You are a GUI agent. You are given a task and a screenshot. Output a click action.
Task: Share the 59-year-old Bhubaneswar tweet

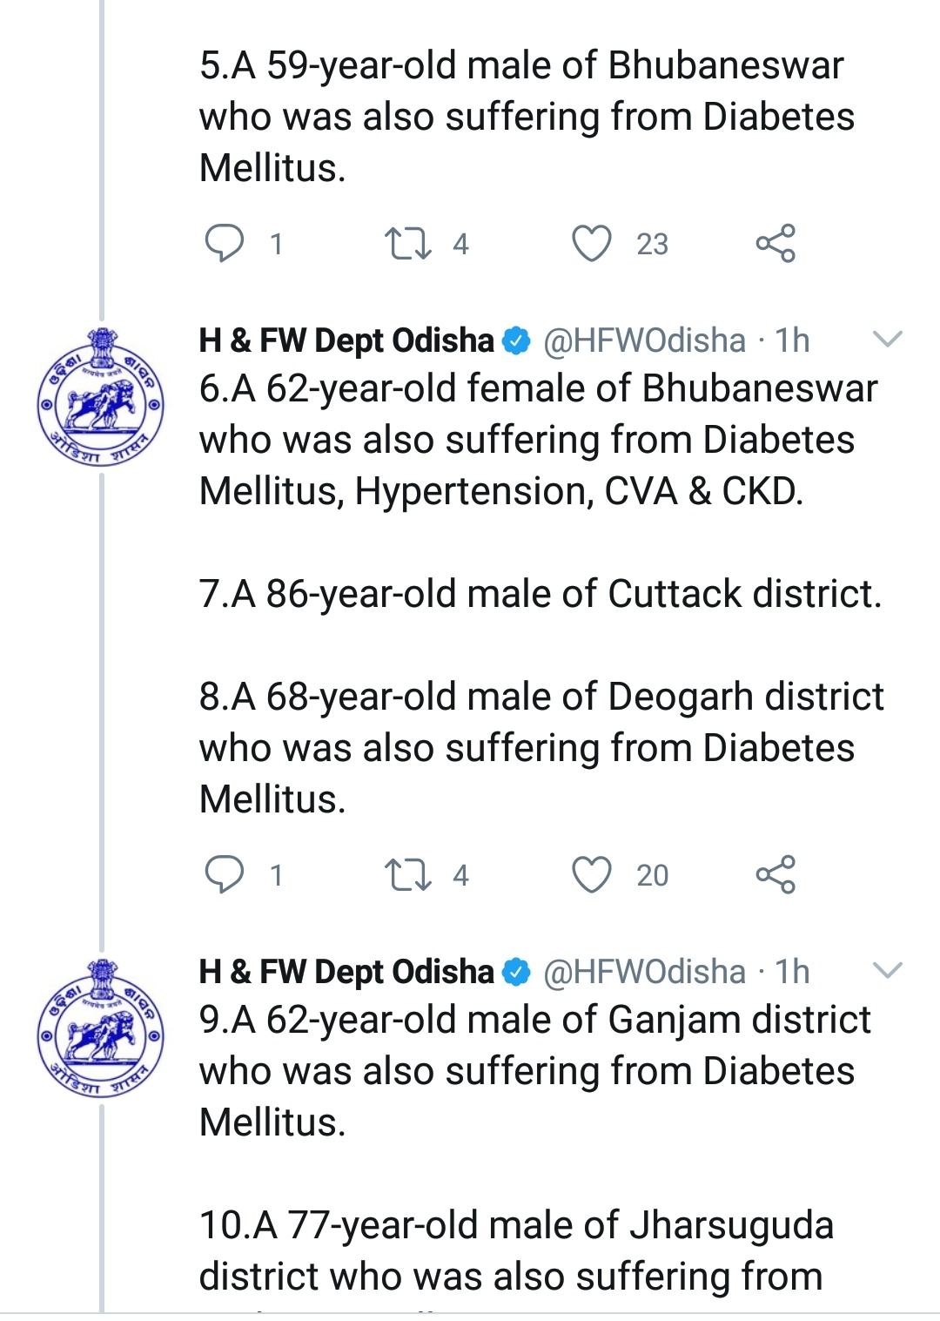pyautogui.click(x=775, y=243)
